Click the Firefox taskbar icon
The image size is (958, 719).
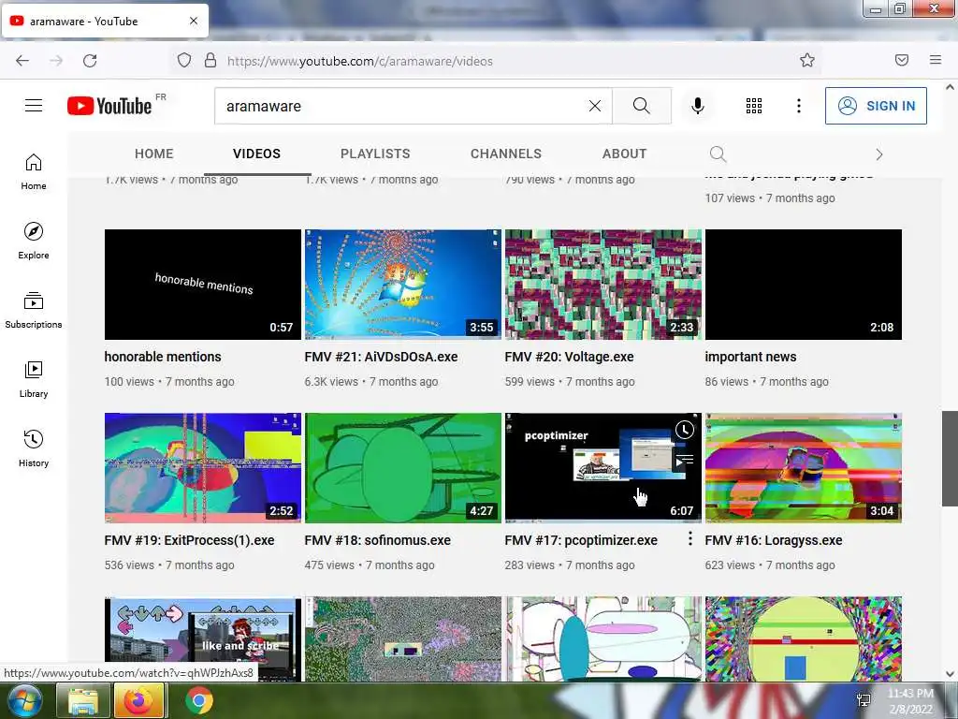coord(138,700)
